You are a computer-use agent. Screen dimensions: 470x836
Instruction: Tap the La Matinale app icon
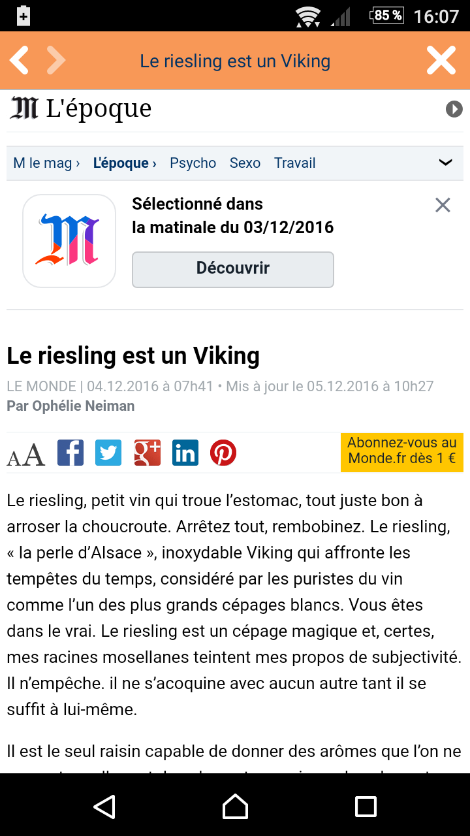(69, 241)
